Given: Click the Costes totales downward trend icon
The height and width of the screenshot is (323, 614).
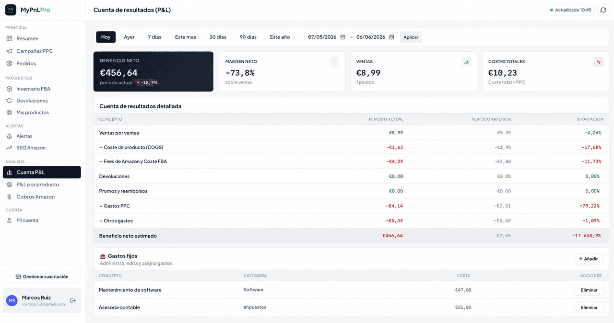Looking at the screenshot, I should pyautogui.click(x=599, y=62).
